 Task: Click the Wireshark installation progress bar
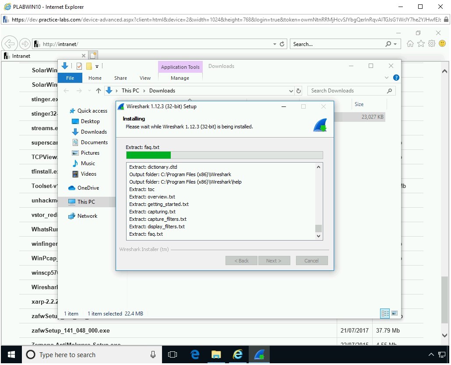pos(224,155)
